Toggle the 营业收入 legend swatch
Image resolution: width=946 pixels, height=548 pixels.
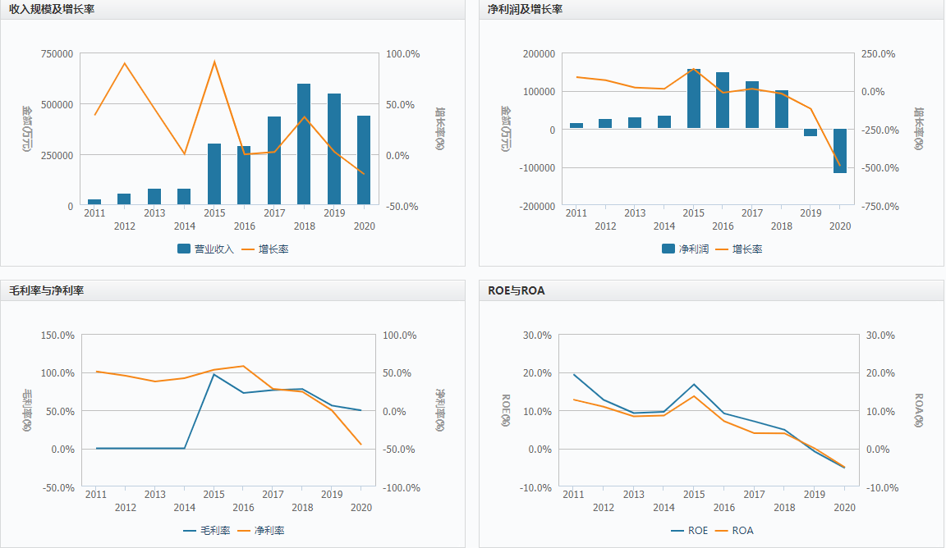point(206,249)
